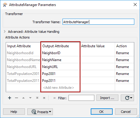The image size is (140, 118).
Task: Click the Output Attribute column header
Action: tap(60, 46)
